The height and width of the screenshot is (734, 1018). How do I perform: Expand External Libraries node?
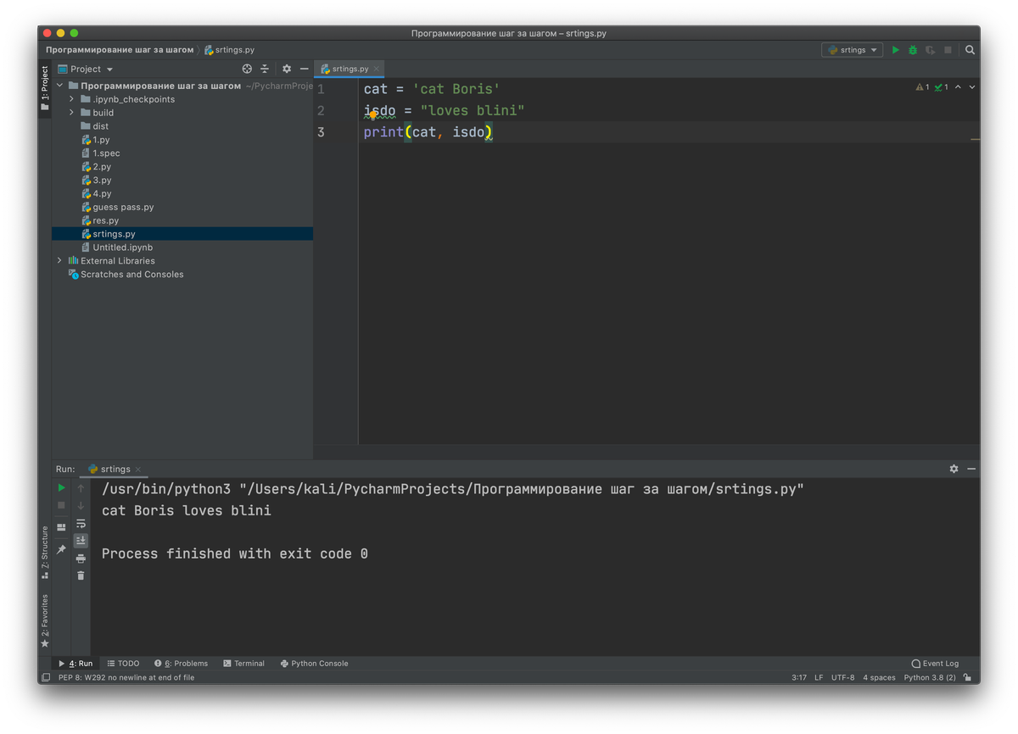pos(60,261)
